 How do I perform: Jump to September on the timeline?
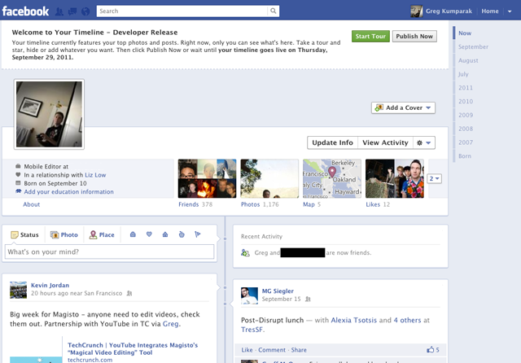(473, 47)
